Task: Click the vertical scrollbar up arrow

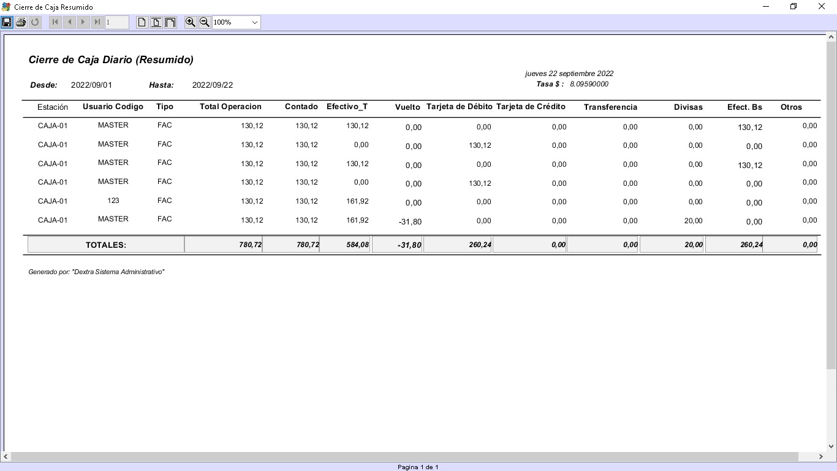Action: 831,37
